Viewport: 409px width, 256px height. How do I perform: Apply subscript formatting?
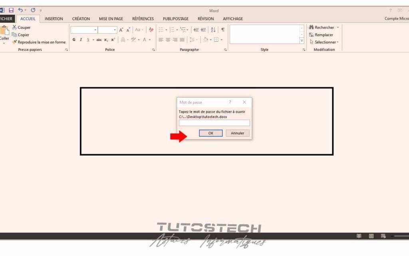[105, 40]
